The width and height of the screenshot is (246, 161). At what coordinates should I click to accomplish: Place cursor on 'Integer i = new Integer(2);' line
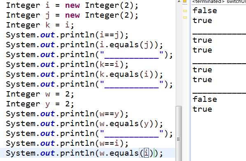pos(72,5)
